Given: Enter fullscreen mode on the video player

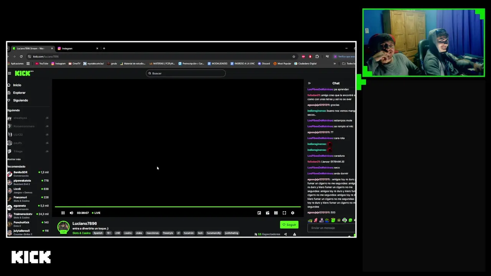Looking at the screenshot, I should point(284,213).
